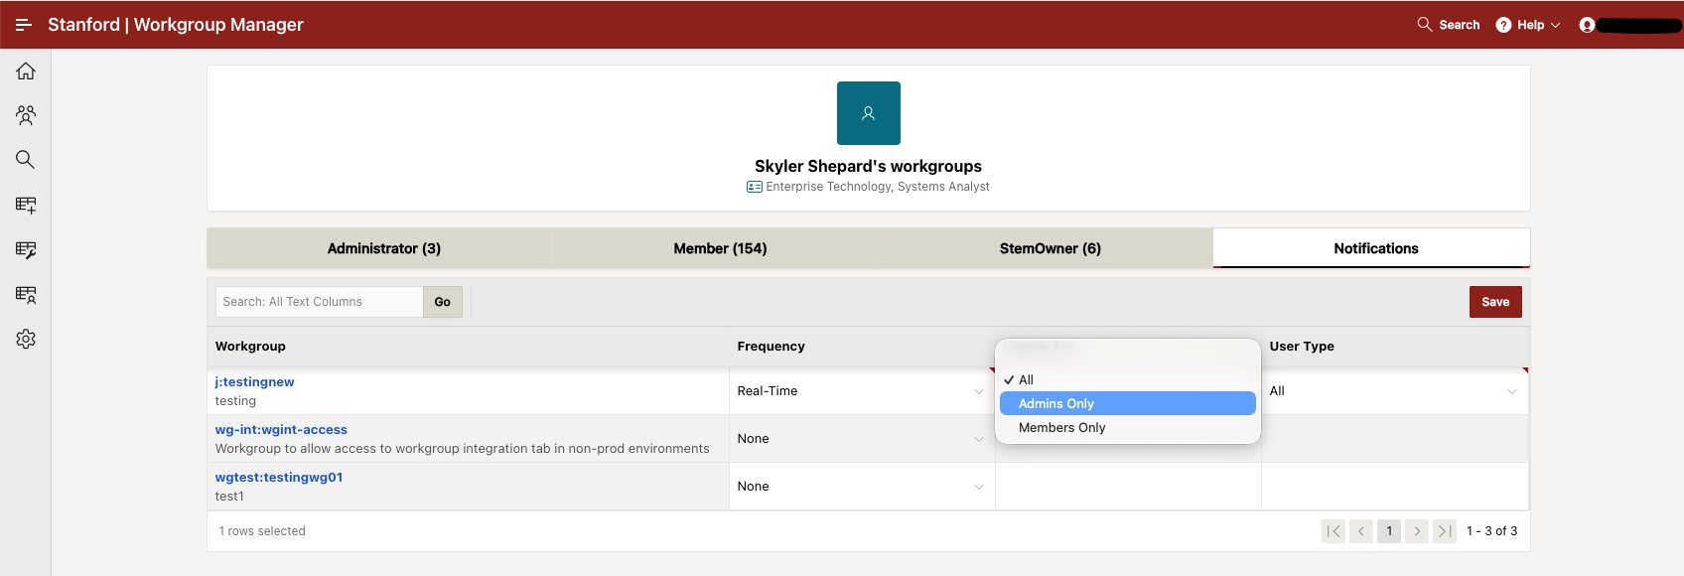Image resolution: width=1684 pixels, height=576 pixels.
Task: Open Frequency dropdown showing Real-Time
Action: coord(862,391)
